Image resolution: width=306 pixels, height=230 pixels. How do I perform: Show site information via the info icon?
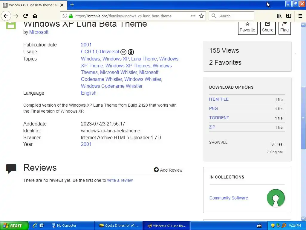point(65,16)
